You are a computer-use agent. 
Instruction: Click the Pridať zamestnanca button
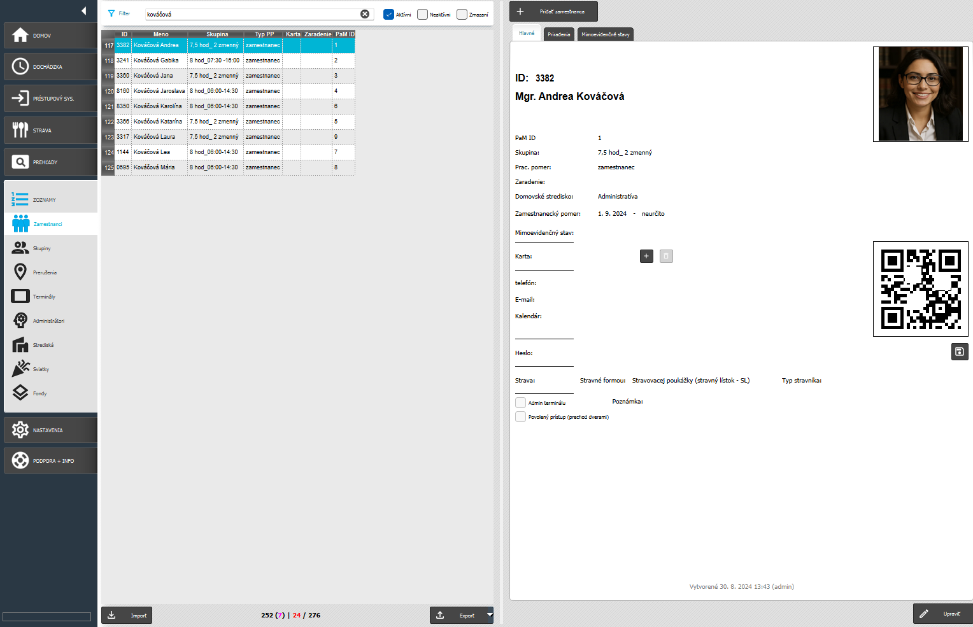pos(553,11)
